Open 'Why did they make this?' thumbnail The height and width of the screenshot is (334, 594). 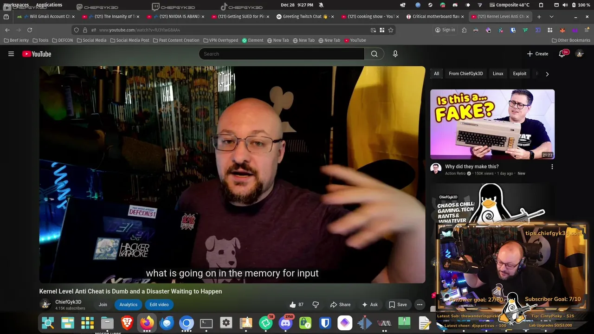[492, 124]
